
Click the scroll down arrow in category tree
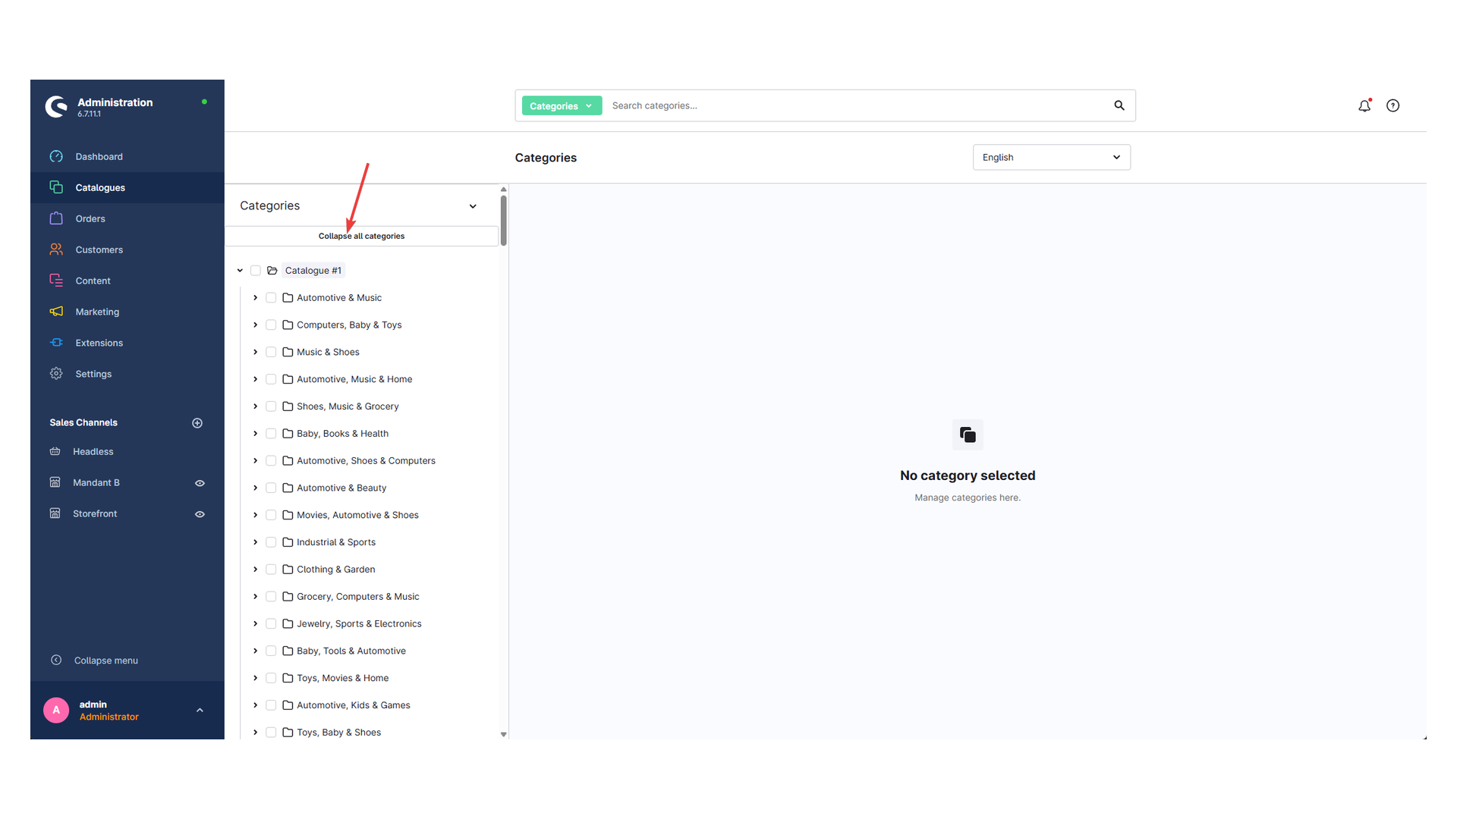coord(503,734)
